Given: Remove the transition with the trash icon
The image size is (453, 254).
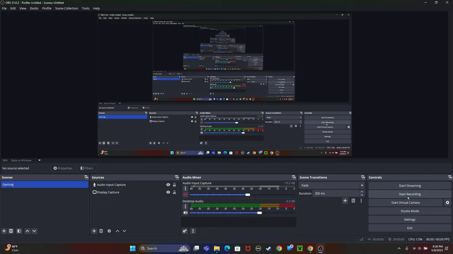Looking at the screenshot, I should [353, 201].
